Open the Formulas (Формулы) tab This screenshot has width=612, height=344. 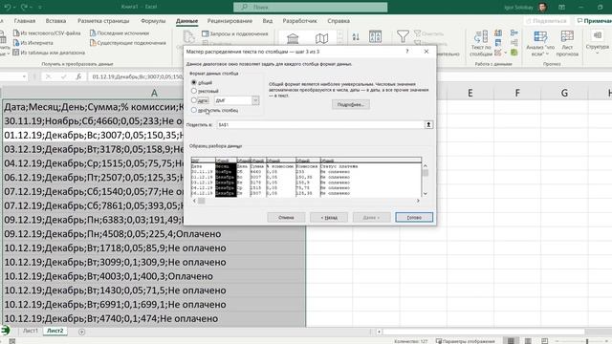point(153,21)
